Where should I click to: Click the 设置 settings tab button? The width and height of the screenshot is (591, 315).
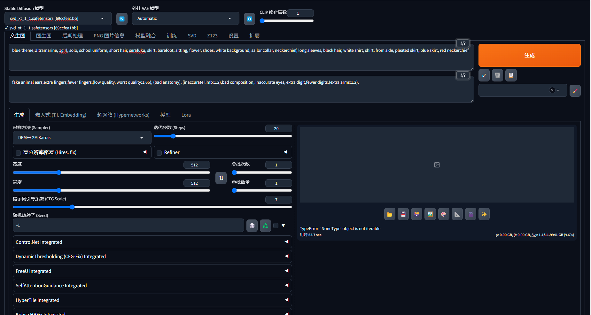[x=233, y=36]
